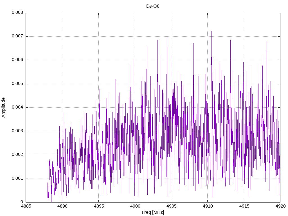Click the 4895 x-axis tick label
The image size is (288, 216).
coord(99,206)
